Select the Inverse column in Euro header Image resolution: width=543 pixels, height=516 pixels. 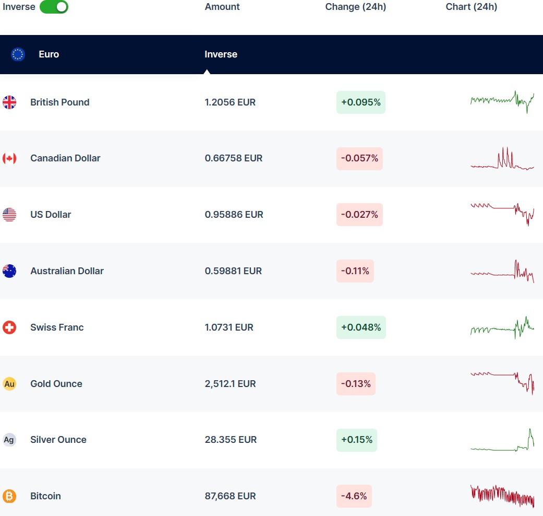(221, 54)
